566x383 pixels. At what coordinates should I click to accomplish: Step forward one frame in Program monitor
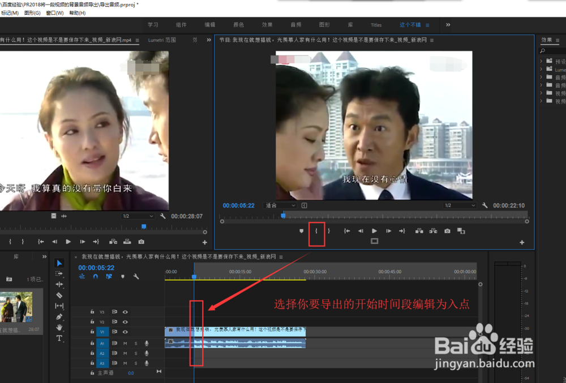[x=388, y=231]
